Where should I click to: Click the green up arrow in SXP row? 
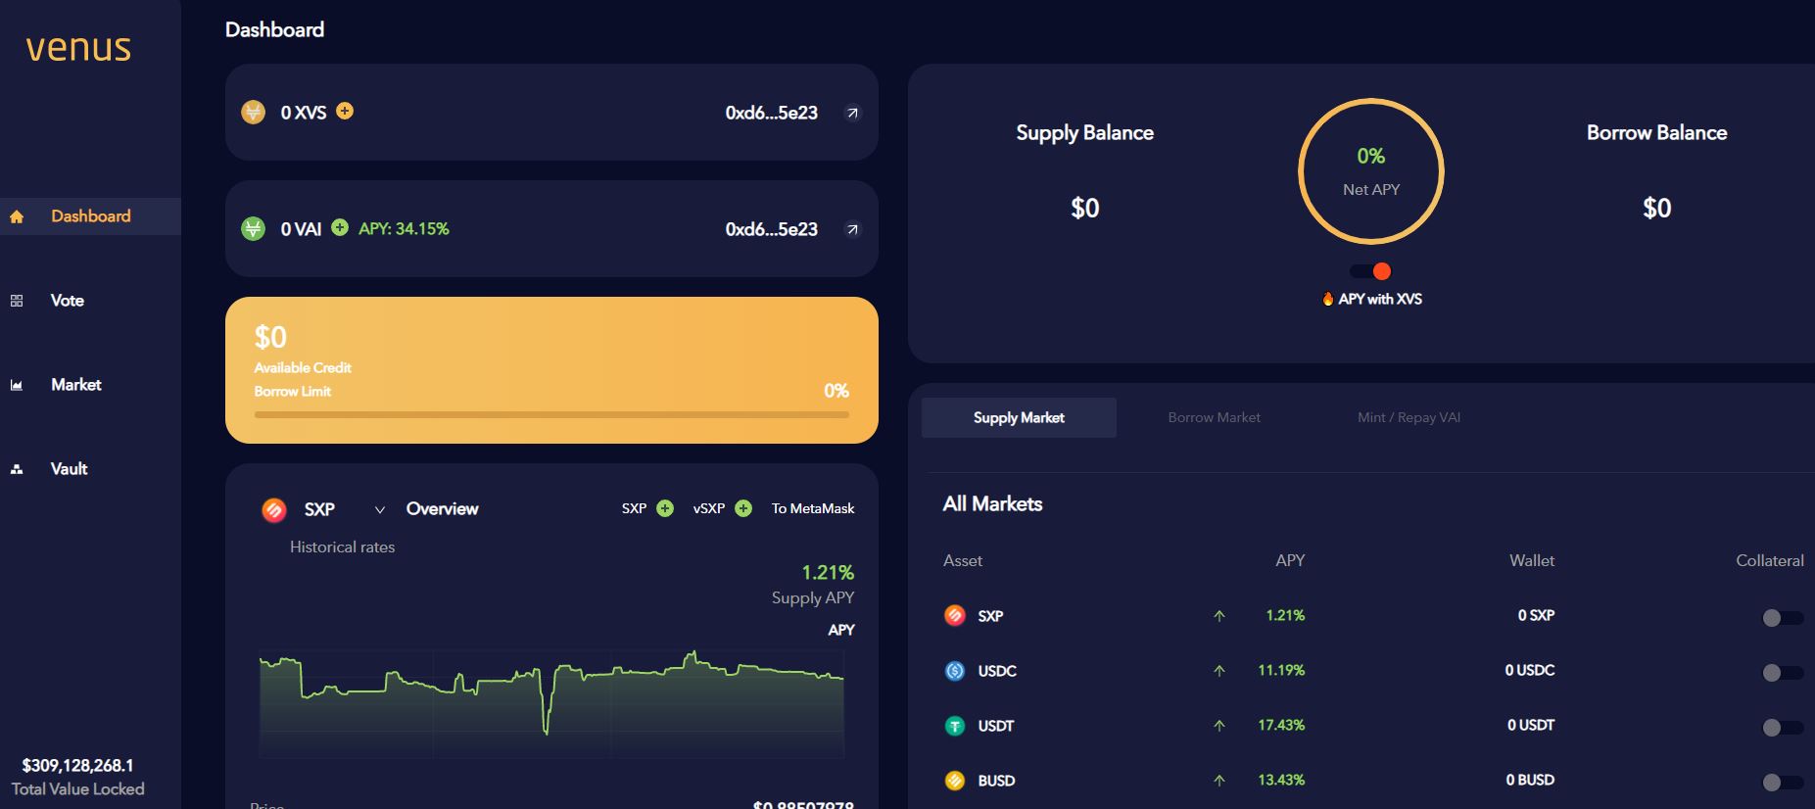click(1219, 616)
